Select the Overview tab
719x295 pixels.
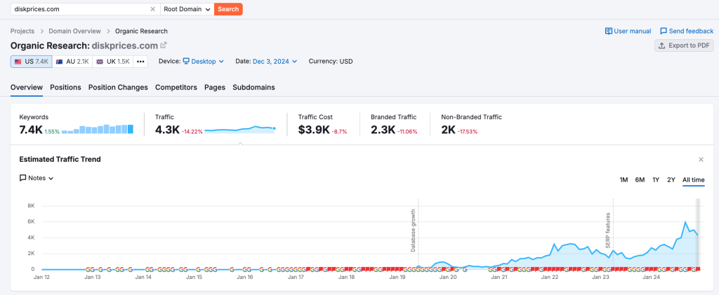tap(27, 88)
